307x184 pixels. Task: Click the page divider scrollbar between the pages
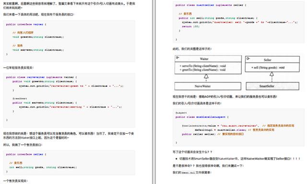[x=154, y=92]
